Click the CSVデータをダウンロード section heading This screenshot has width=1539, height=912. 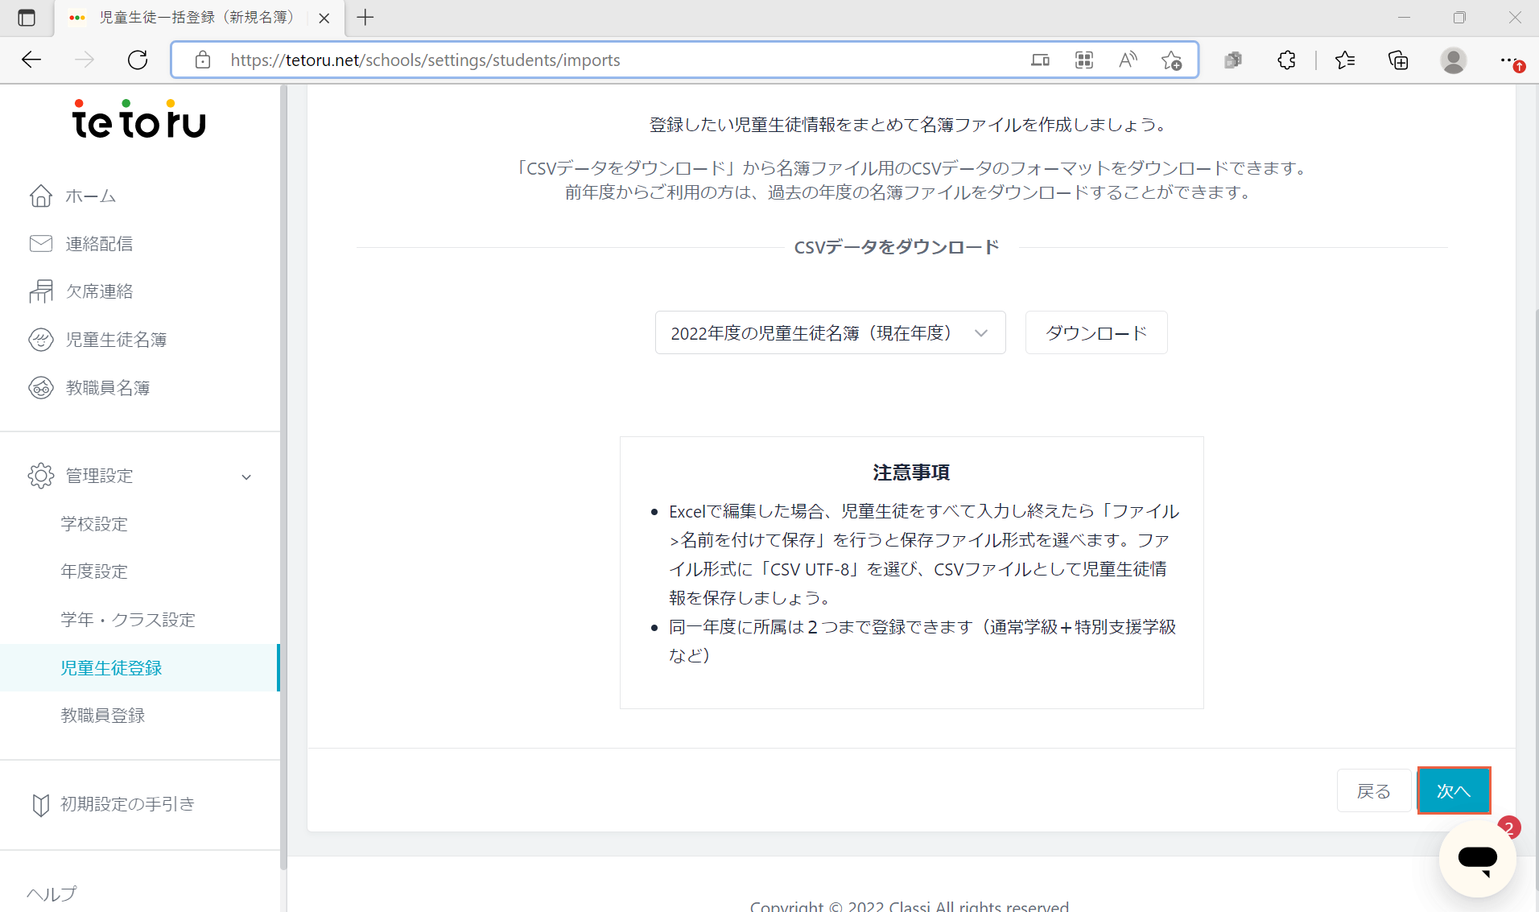point(897,247)
